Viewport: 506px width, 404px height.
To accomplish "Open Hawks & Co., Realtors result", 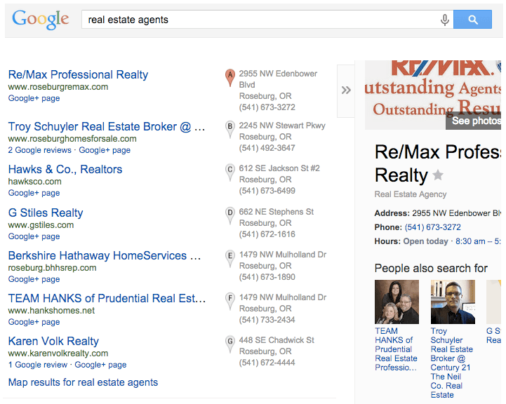I will click(65, 169).
